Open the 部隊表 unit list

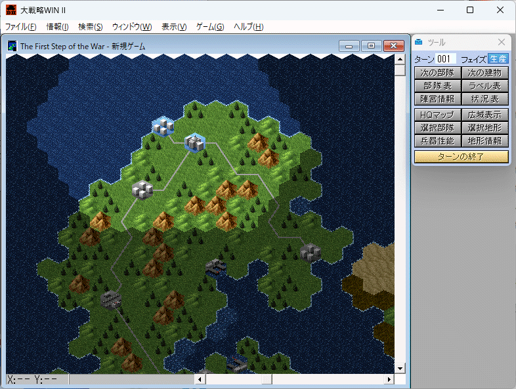[x=437, y=86]
